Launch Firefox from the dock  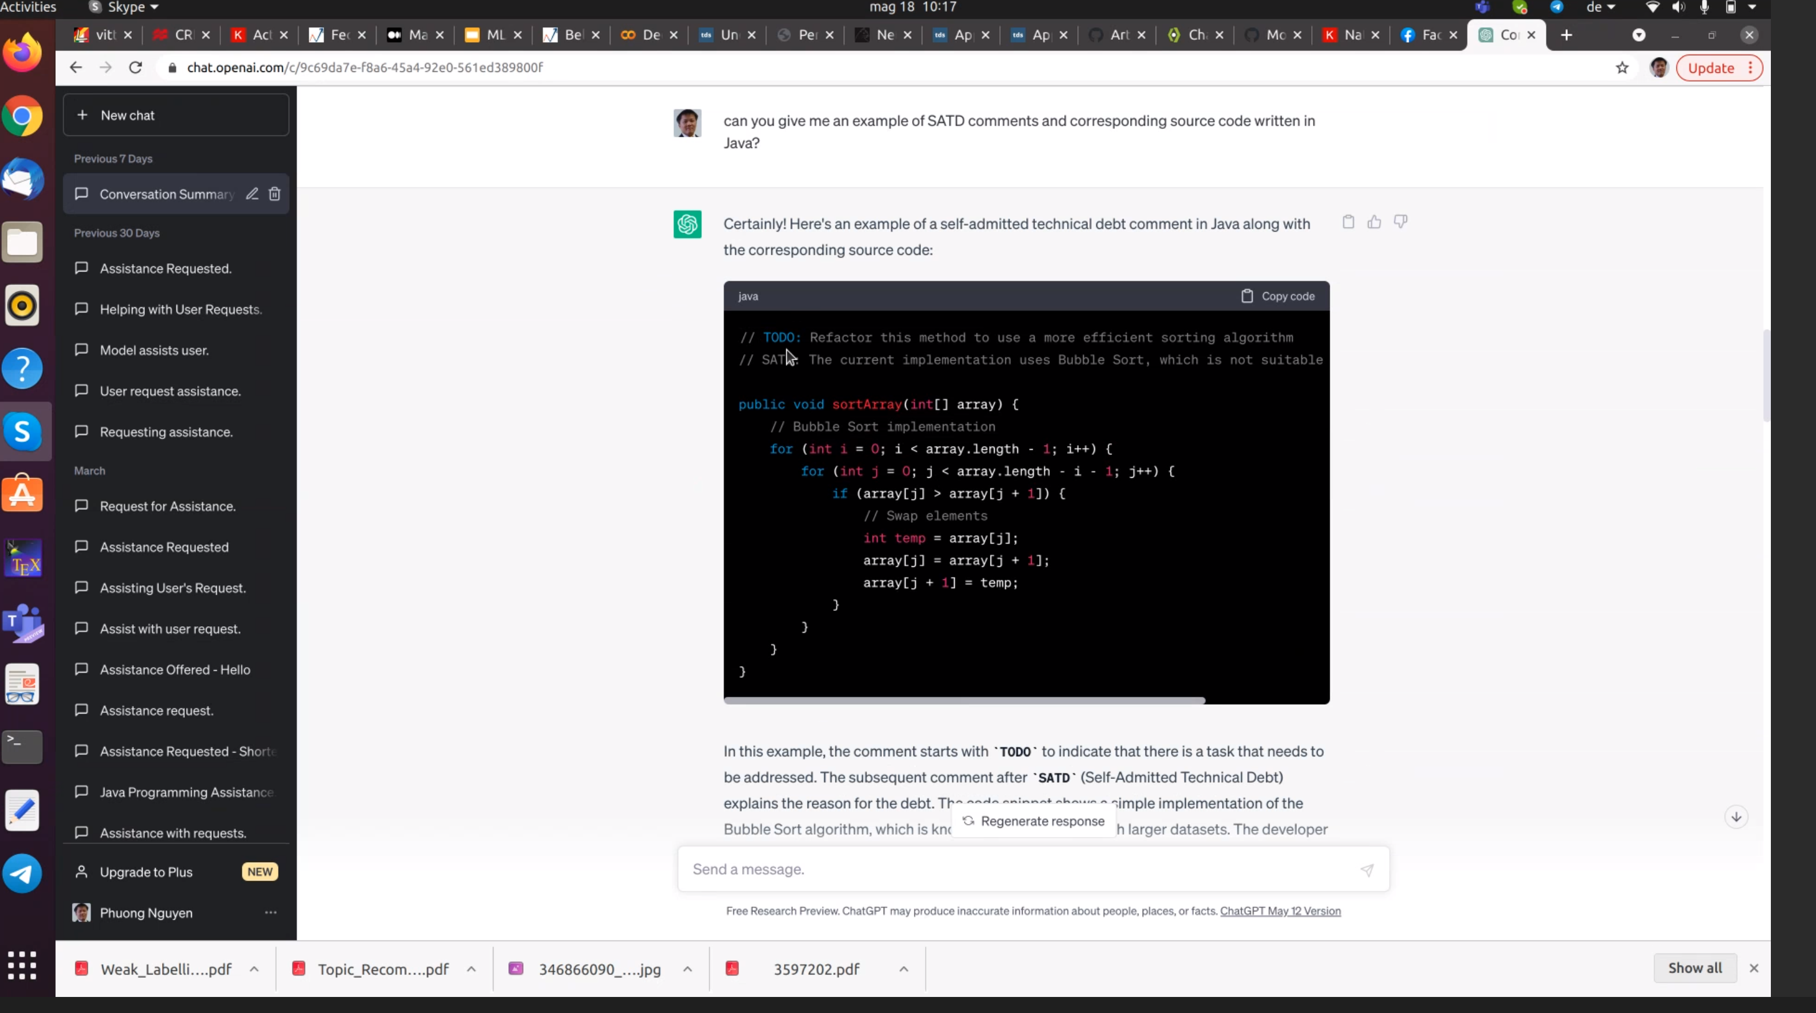coord(23,52)
